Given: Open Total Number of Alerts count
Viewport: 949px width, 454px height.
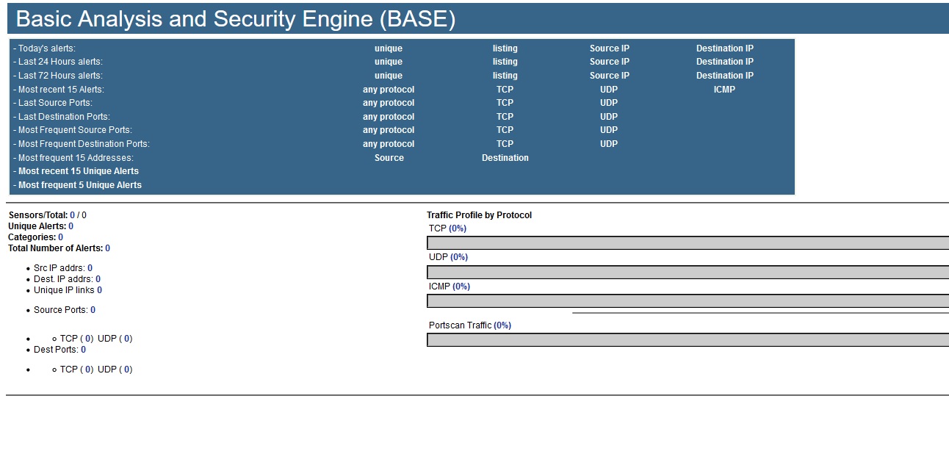Looking at the screenshot, I should click(x=107, y=248).
